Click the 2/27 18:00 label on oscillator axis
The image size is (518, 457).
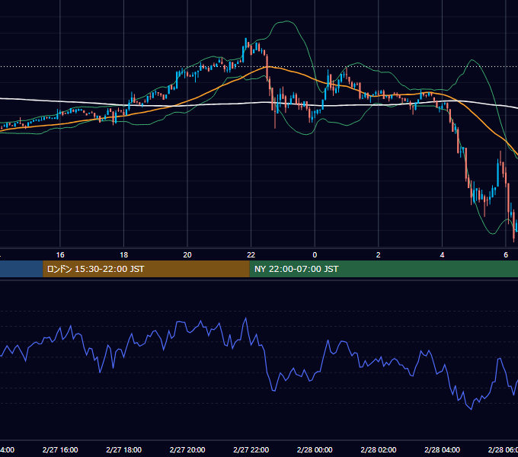coord(124,449)
